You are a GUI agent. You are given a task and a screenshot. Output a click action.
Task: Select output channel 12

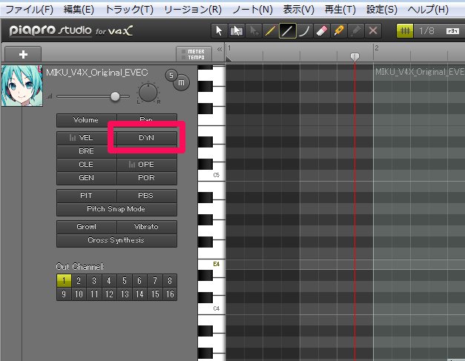pyautogui.click(x=109, y=294)
